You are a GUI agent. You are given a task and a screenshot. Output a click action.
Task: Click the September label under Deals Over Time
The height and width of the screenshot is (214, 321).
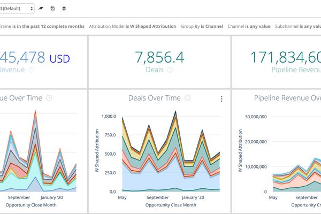coord(158,197)
